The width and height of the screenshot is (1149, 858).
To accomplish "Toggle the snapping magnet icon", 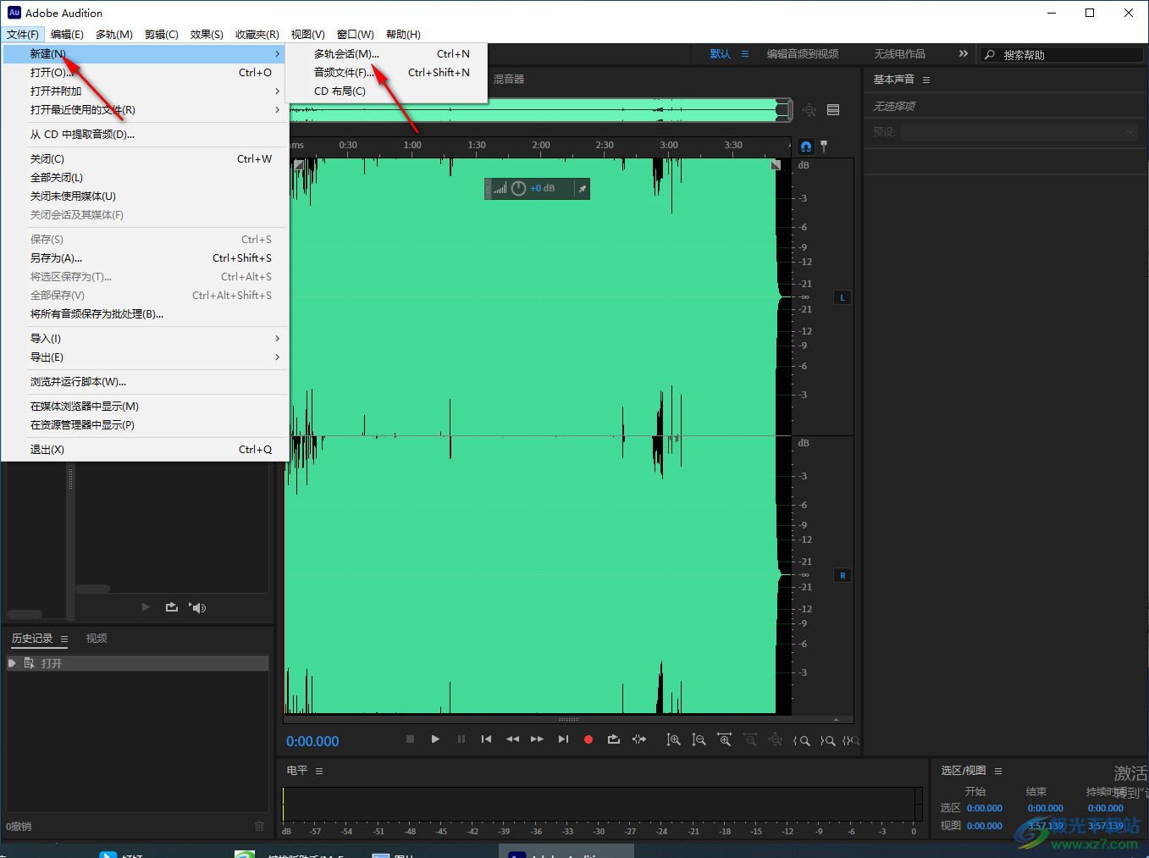I will [806, 147].
